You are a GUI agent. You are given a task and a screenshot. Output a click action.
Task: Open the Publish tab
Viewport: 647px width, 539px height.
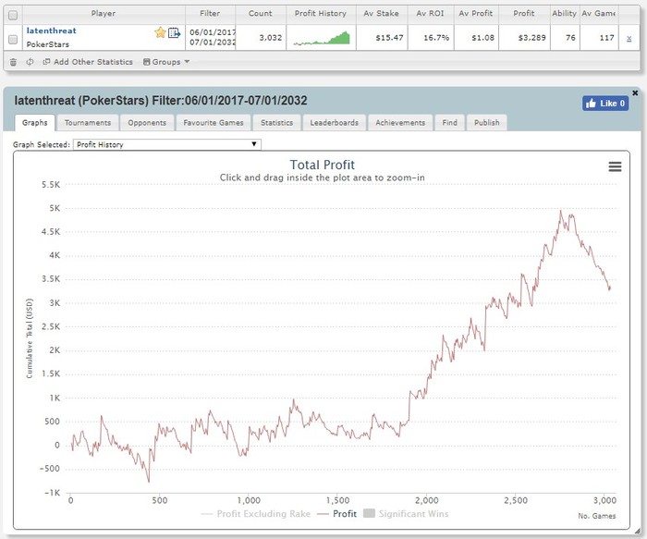coord(486,123)
